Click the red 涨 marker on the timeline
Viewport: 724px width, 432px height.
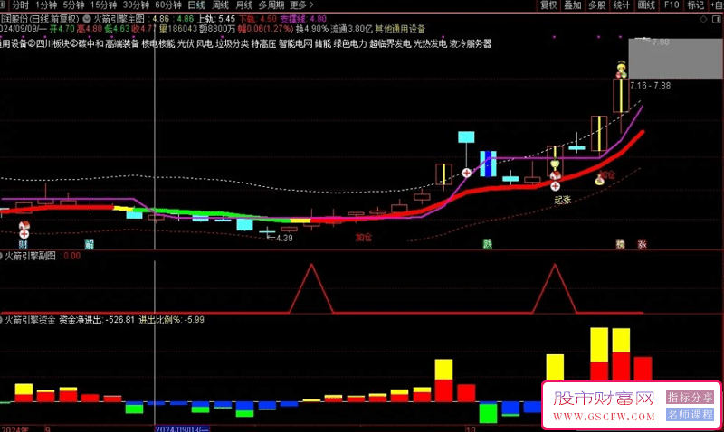(x=643, y=244)
